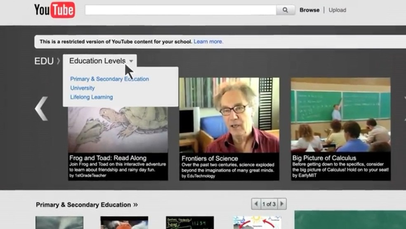Go to next page of Primary & Secondary Education
The height and width of the screenshot is (229, 406).
(x=282, y=204)
